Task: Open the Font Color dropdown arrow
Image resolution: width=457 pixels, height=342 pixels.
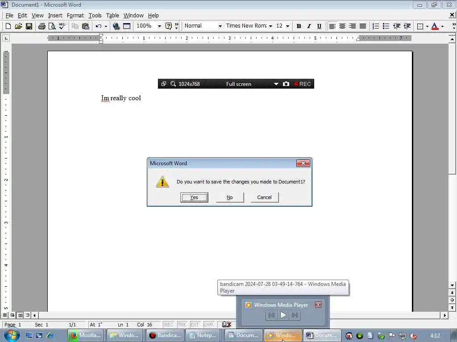Action: (442, 26)
